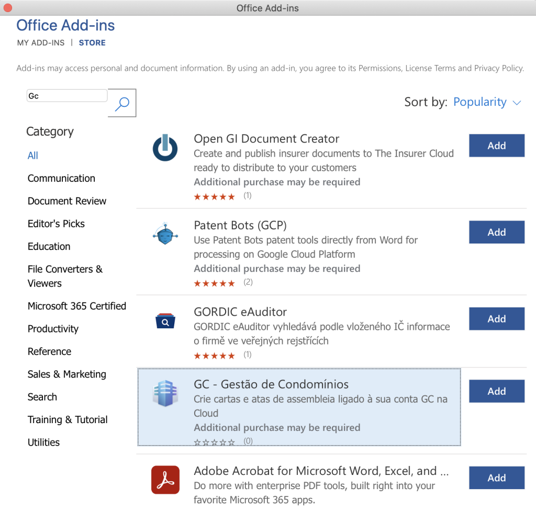536x509 pixels.
Task: Choose the Editor's Picks category
Action: click(x=56, y=224)
